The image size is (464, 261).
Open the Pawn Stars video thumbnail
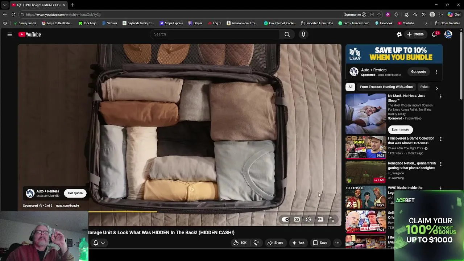tap(366, 222)
